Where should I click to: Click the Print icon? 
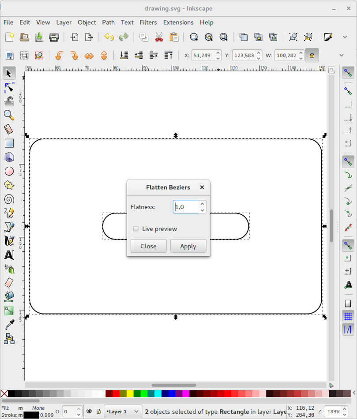[54, 37]
